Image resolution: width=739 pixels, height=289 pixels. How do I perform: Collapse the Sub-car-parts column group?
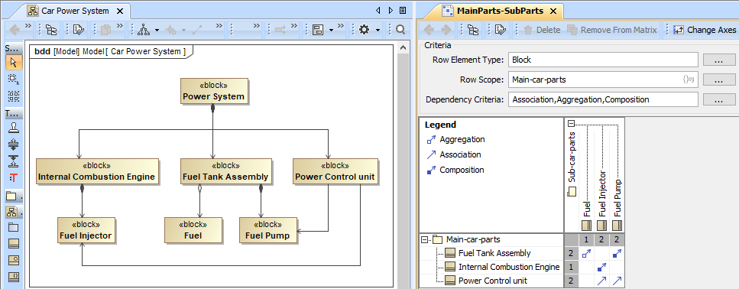tap(571, 124)
